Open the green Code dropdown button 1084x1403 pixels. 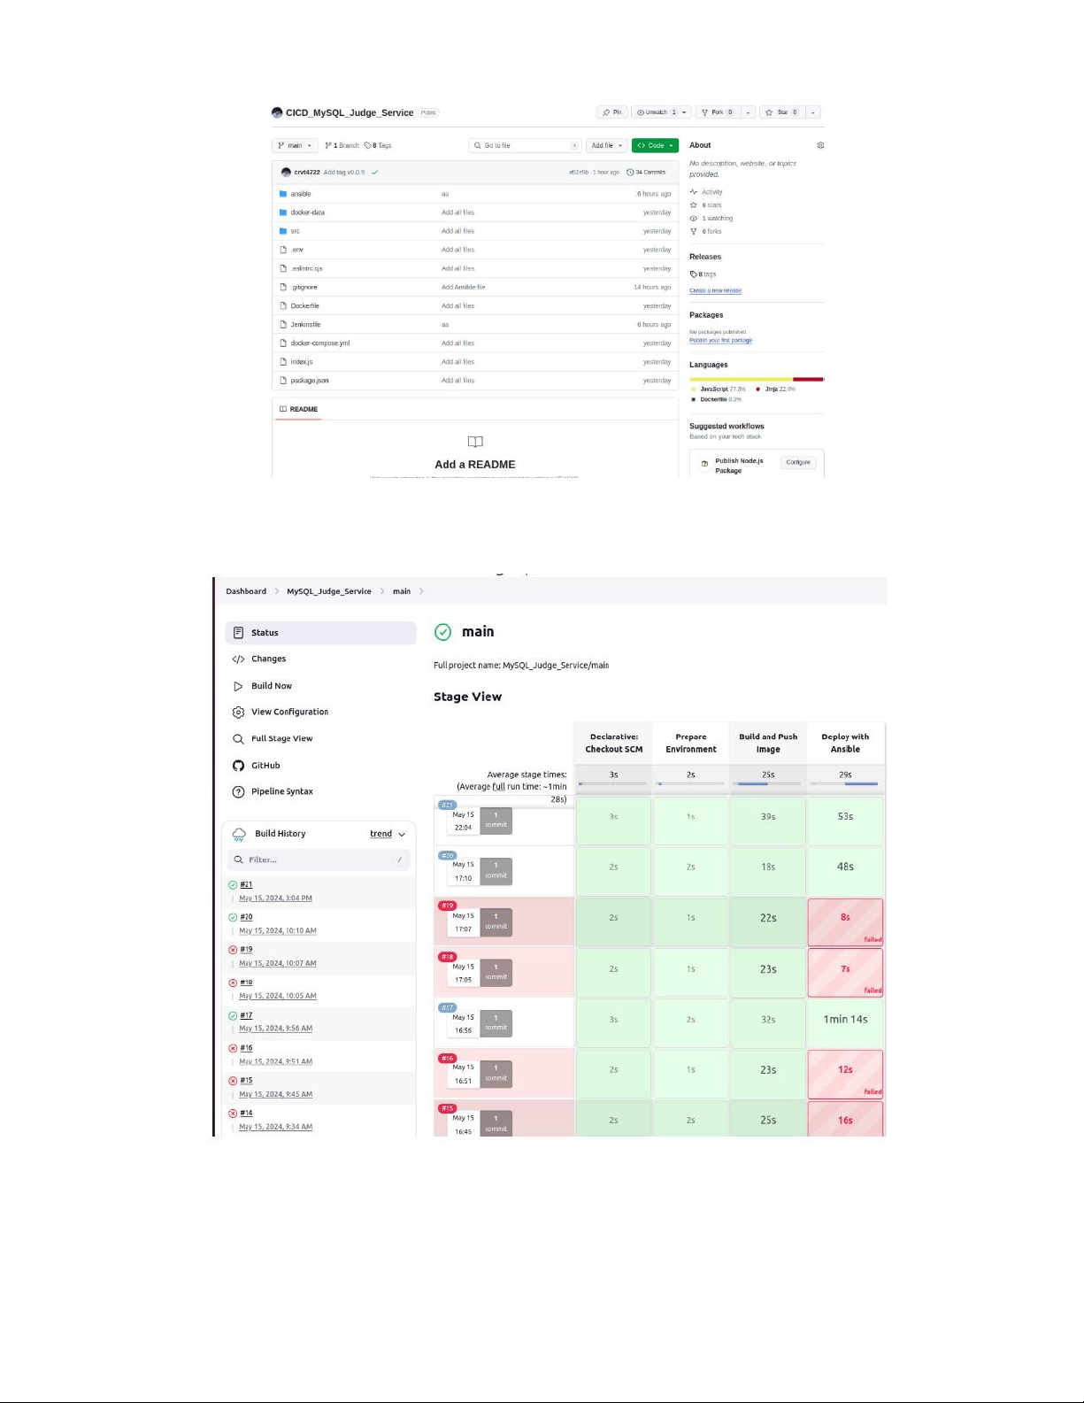coord(655,145)
